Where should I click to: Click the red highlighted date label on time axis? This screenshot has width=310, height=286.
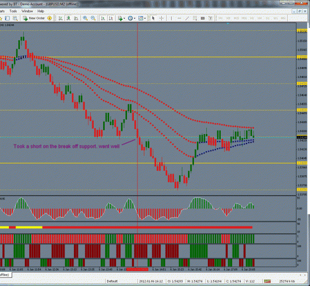coord(137,270)
